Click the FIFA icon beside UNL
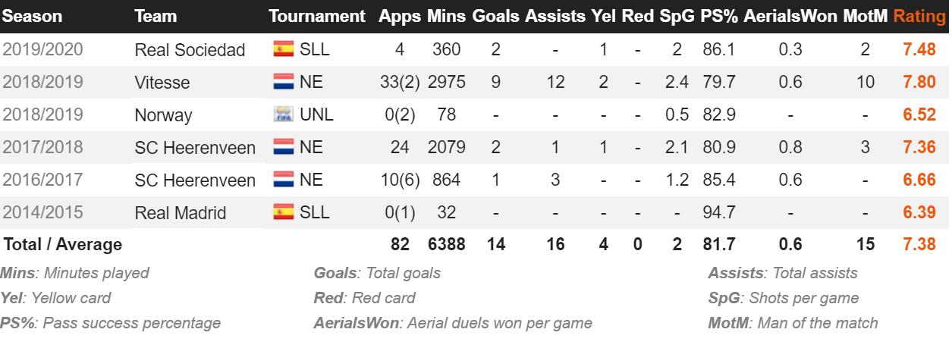 pos(283,114)
